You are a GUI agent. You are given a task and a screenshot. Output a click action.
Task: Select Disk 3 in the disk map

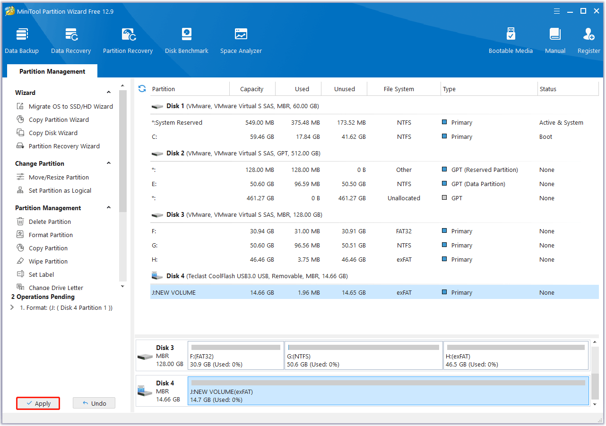(162, 355)
